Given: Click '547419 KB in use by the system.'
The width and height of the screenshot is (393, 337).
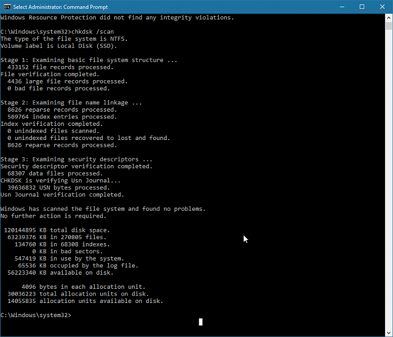Looking at the screenshot, I should 69,258.
